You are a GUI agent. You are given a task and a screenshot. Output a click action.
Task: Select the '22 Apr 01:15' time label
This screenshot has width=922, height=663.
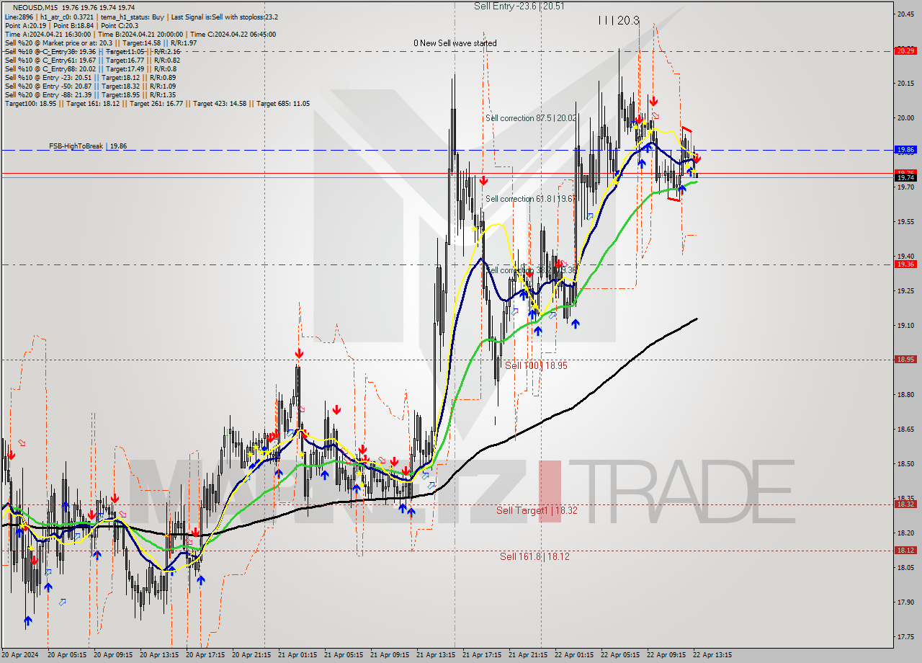pyautogui.click(x=574, y=656)
